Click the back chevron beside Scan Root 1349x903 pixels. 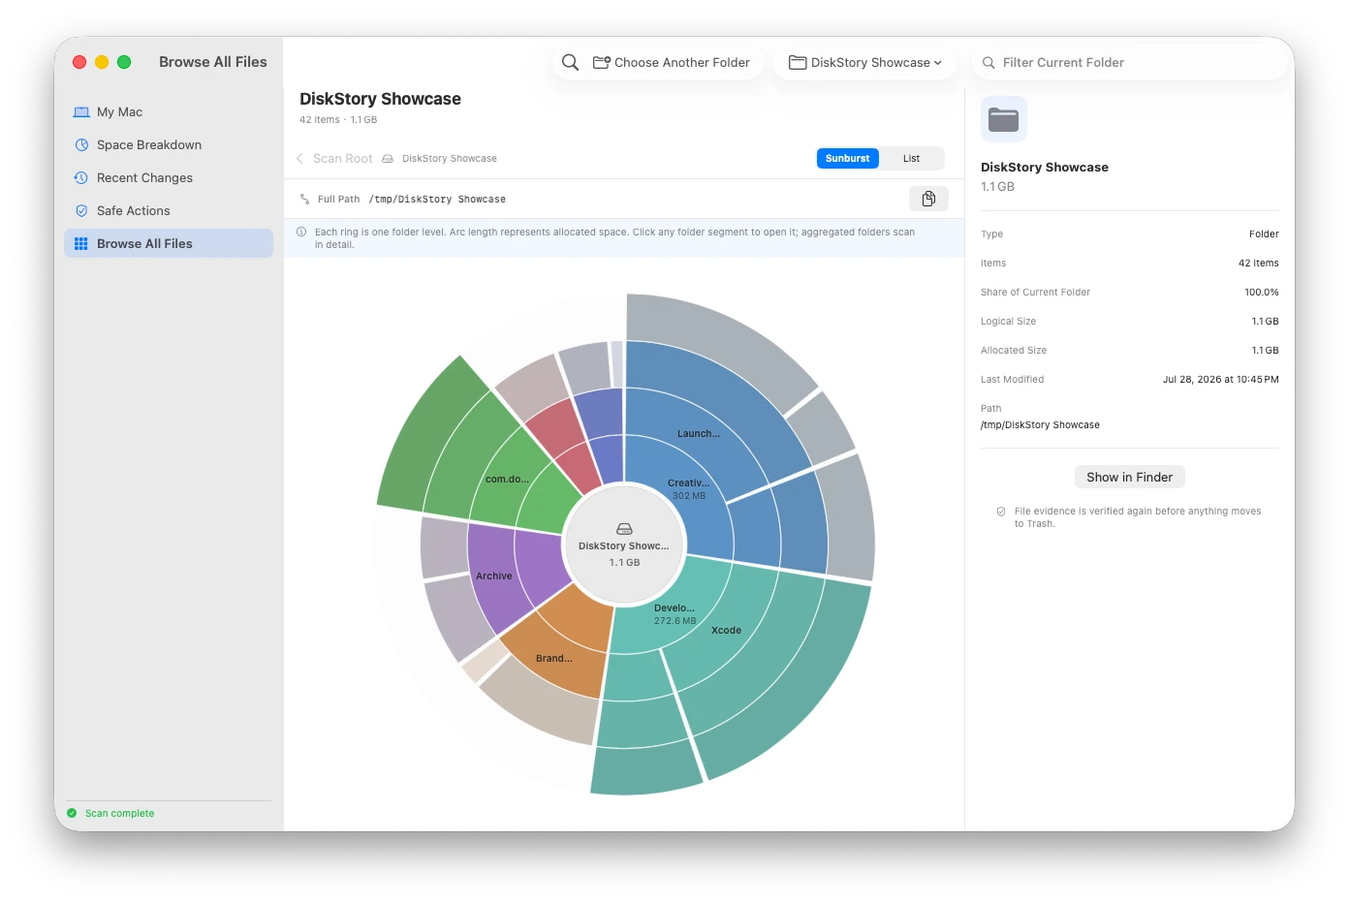(x=299, y=159)
